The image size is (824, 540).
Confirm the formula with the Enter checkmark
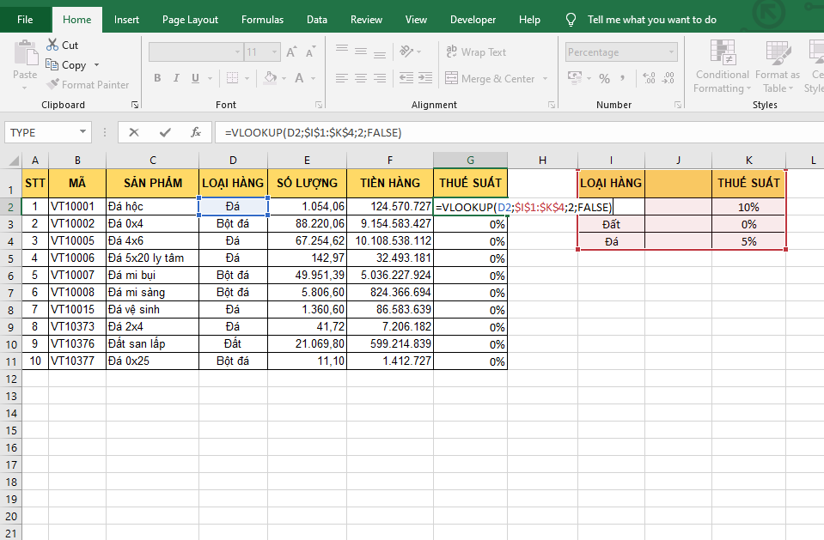pos(165,132)
